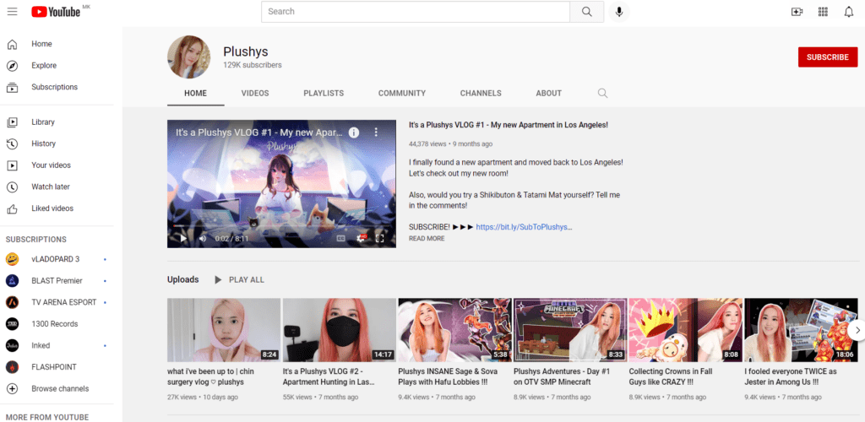Switch to the ABOUT tab
This screenshot has width=865, height=422.
click(548, 93)
